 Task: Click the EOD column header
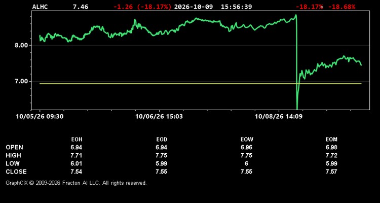[x=162, y=140]
